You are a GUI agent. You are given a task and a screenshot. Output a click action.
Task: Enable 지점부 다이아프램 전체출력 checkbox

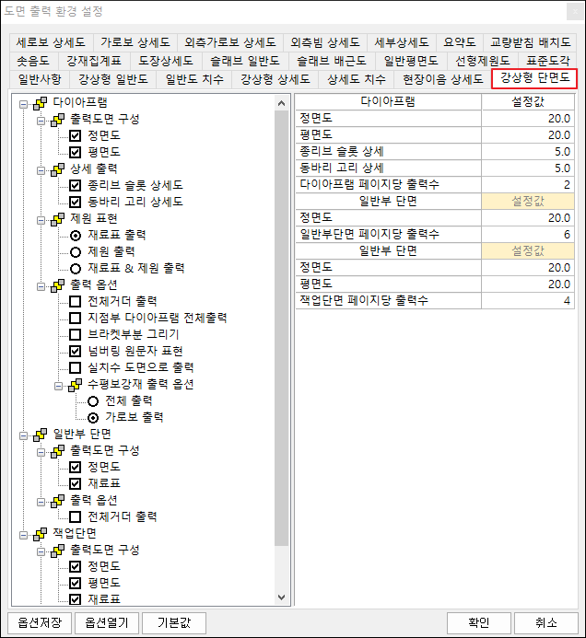coord(75,318)
